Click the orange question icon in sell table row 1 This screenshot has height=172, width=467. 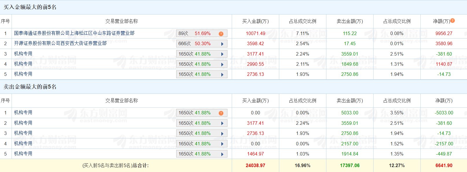221,113
